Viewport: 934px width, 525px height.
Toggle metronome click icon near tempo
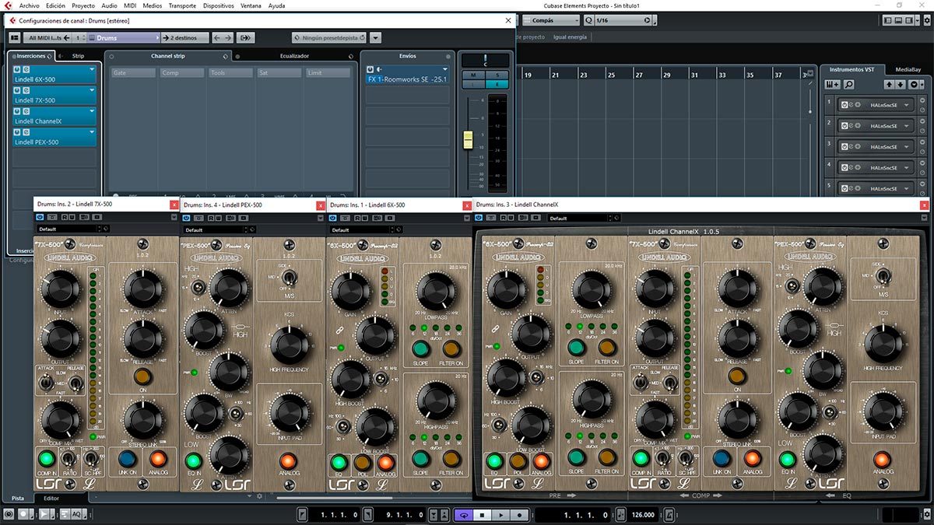click(x=671, y=515)
